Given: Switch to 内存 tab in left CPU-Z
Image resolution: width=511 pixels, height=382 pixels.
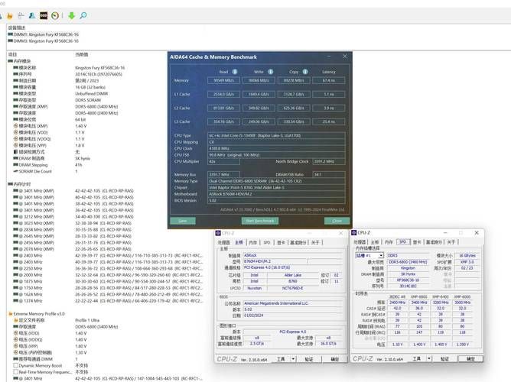Looking at the screenshot, I should coord(253,242).
